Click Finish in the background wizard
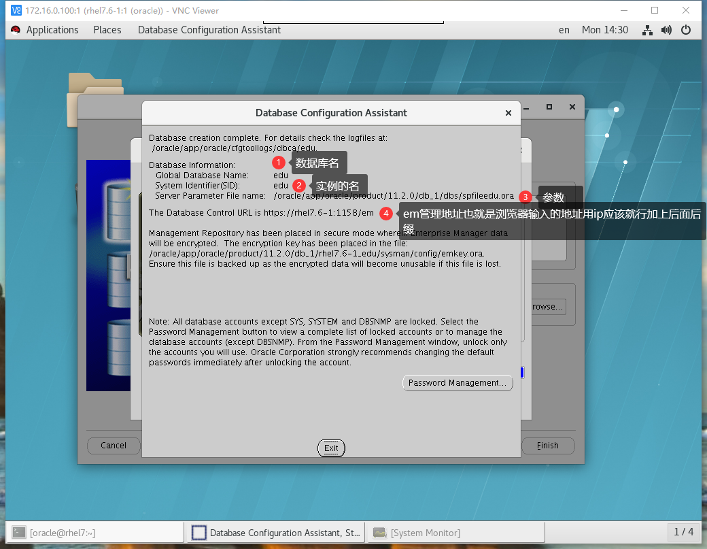Viewport: 707px width, 549px height. point(548,446)
